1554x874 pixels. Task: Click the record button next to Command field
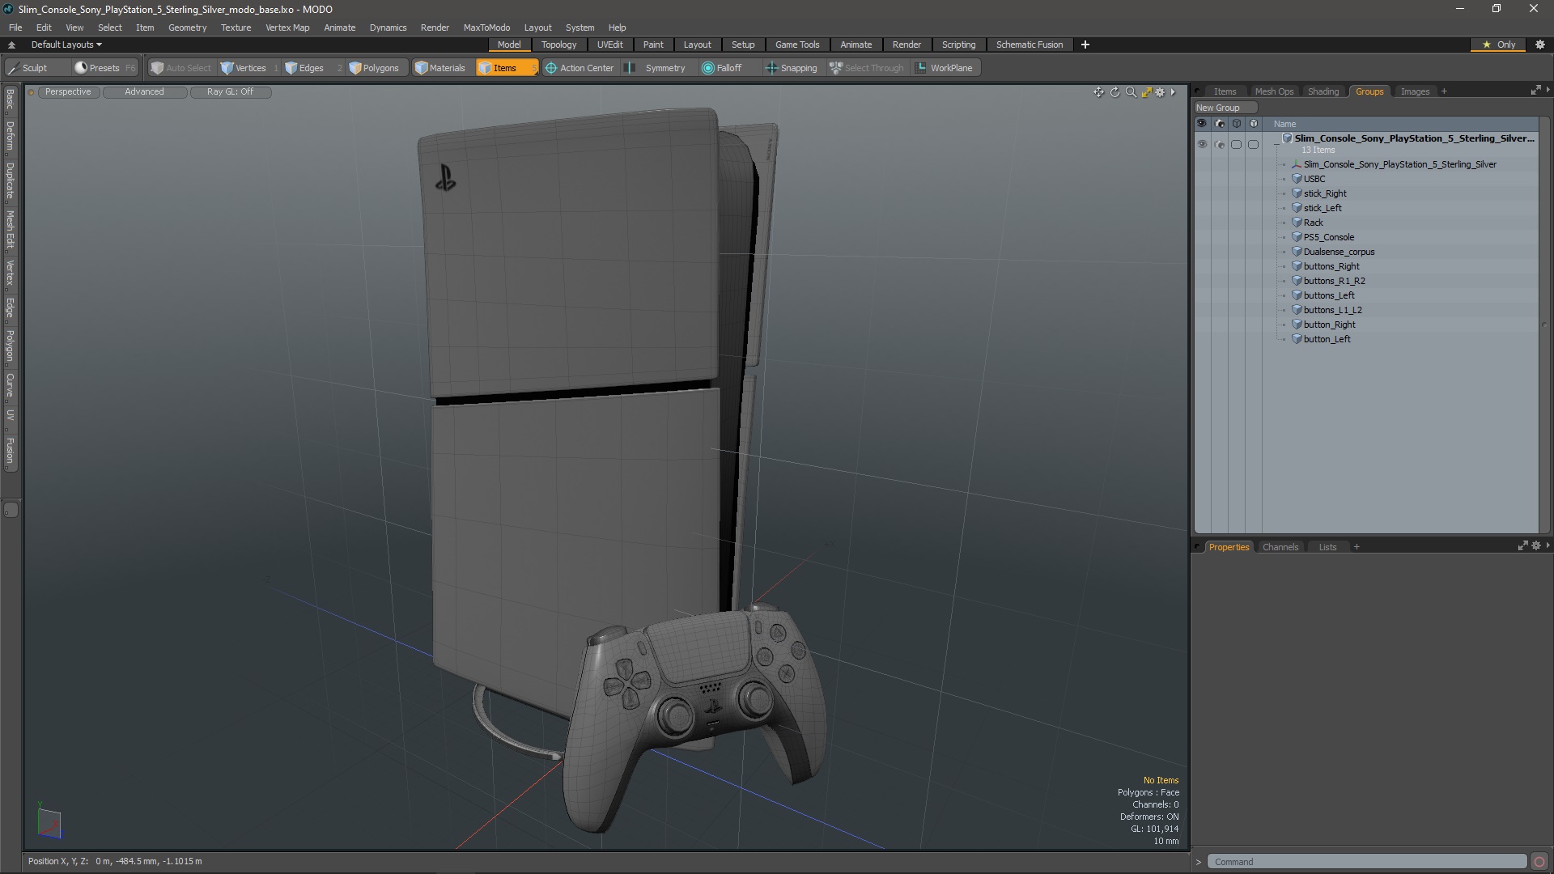point(1539,862)
